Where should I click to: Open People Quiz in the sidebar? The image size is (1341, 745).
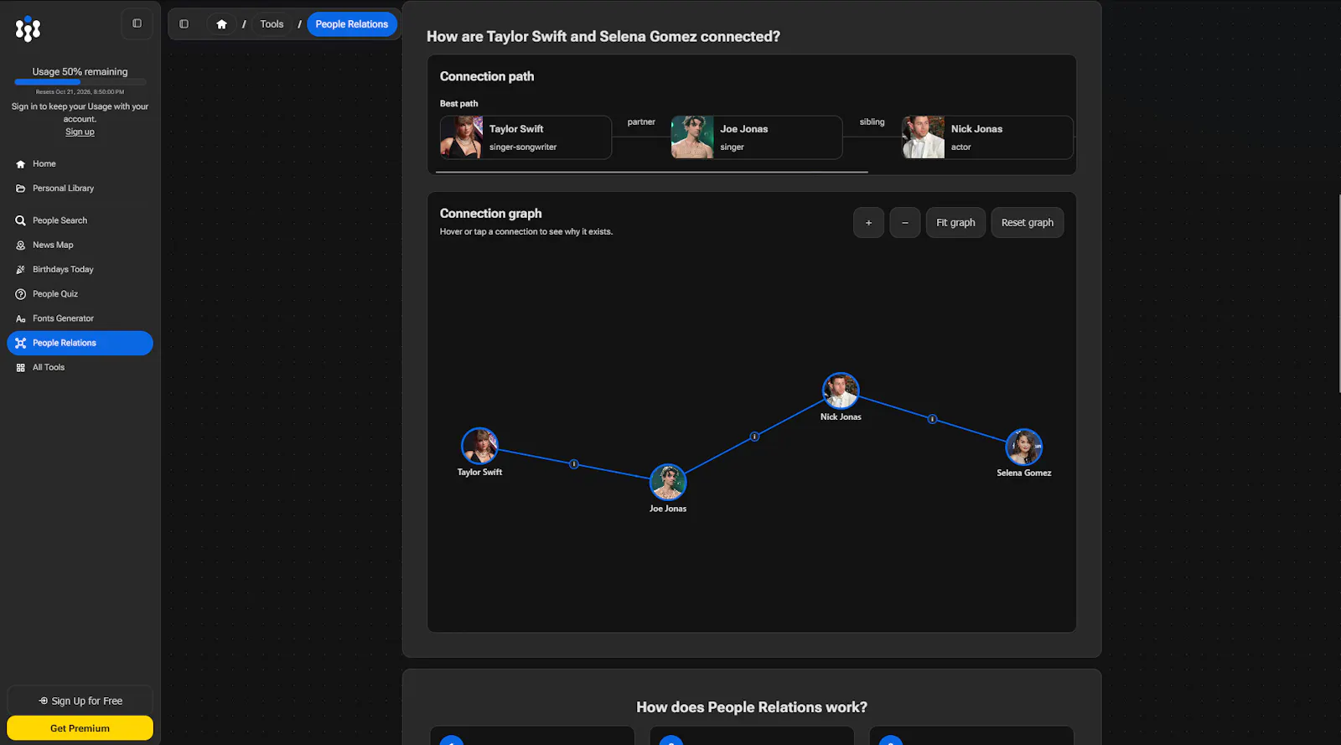pos(80,294)
